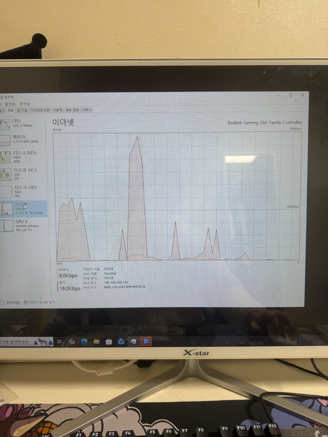Switch to the 서비스 tab
328x437 pixels.
tap(87, 110)
